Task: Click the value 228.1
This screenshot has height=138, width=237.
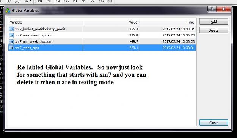Action: (133, 48)
